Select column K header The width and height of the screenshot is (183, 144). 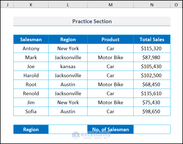31,5
